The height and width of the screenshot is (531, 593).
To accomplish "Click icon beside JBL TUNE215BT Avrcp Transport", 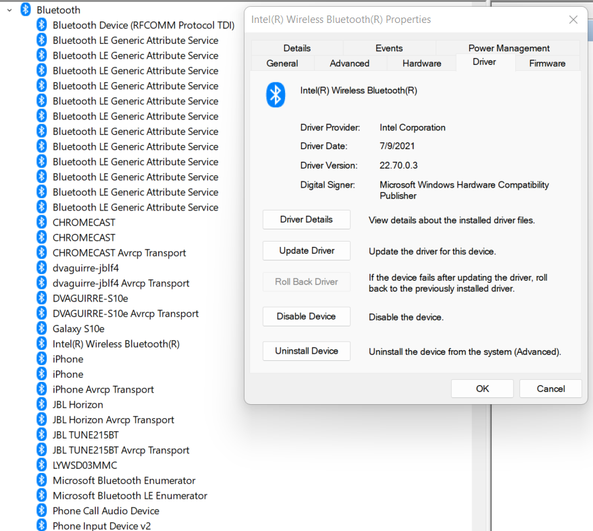I will click(x=42, y=450).
